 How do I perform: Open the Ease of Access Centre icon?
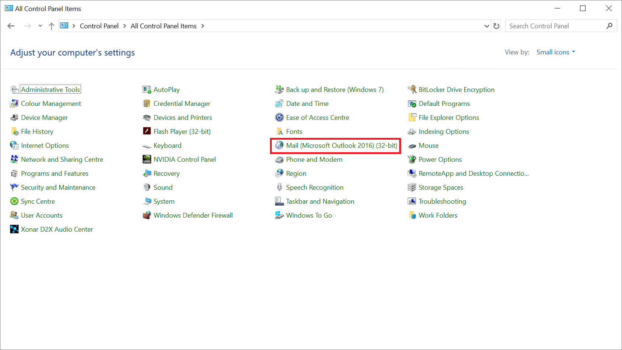[x=280, y=118]
